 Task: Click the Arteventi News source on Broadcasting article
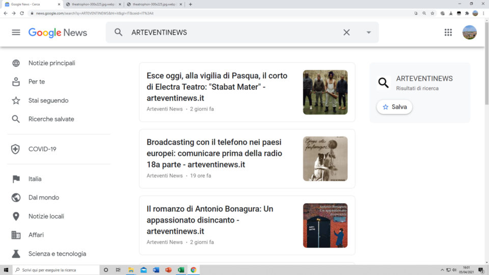(x=165, y=176)
